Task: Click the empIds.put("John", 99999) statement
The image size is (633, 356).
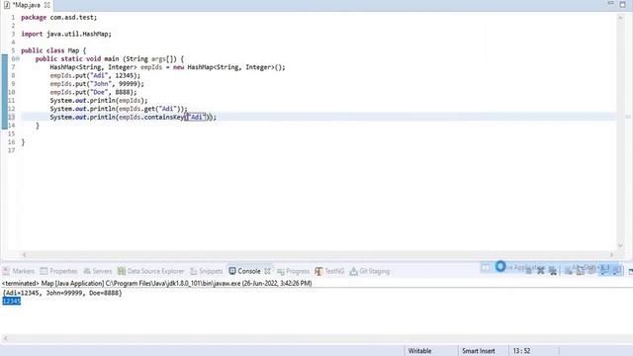Action: 97,84
